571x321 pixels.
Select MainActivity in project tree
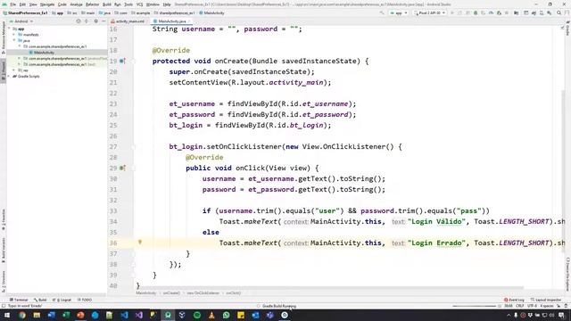[44, 53]
